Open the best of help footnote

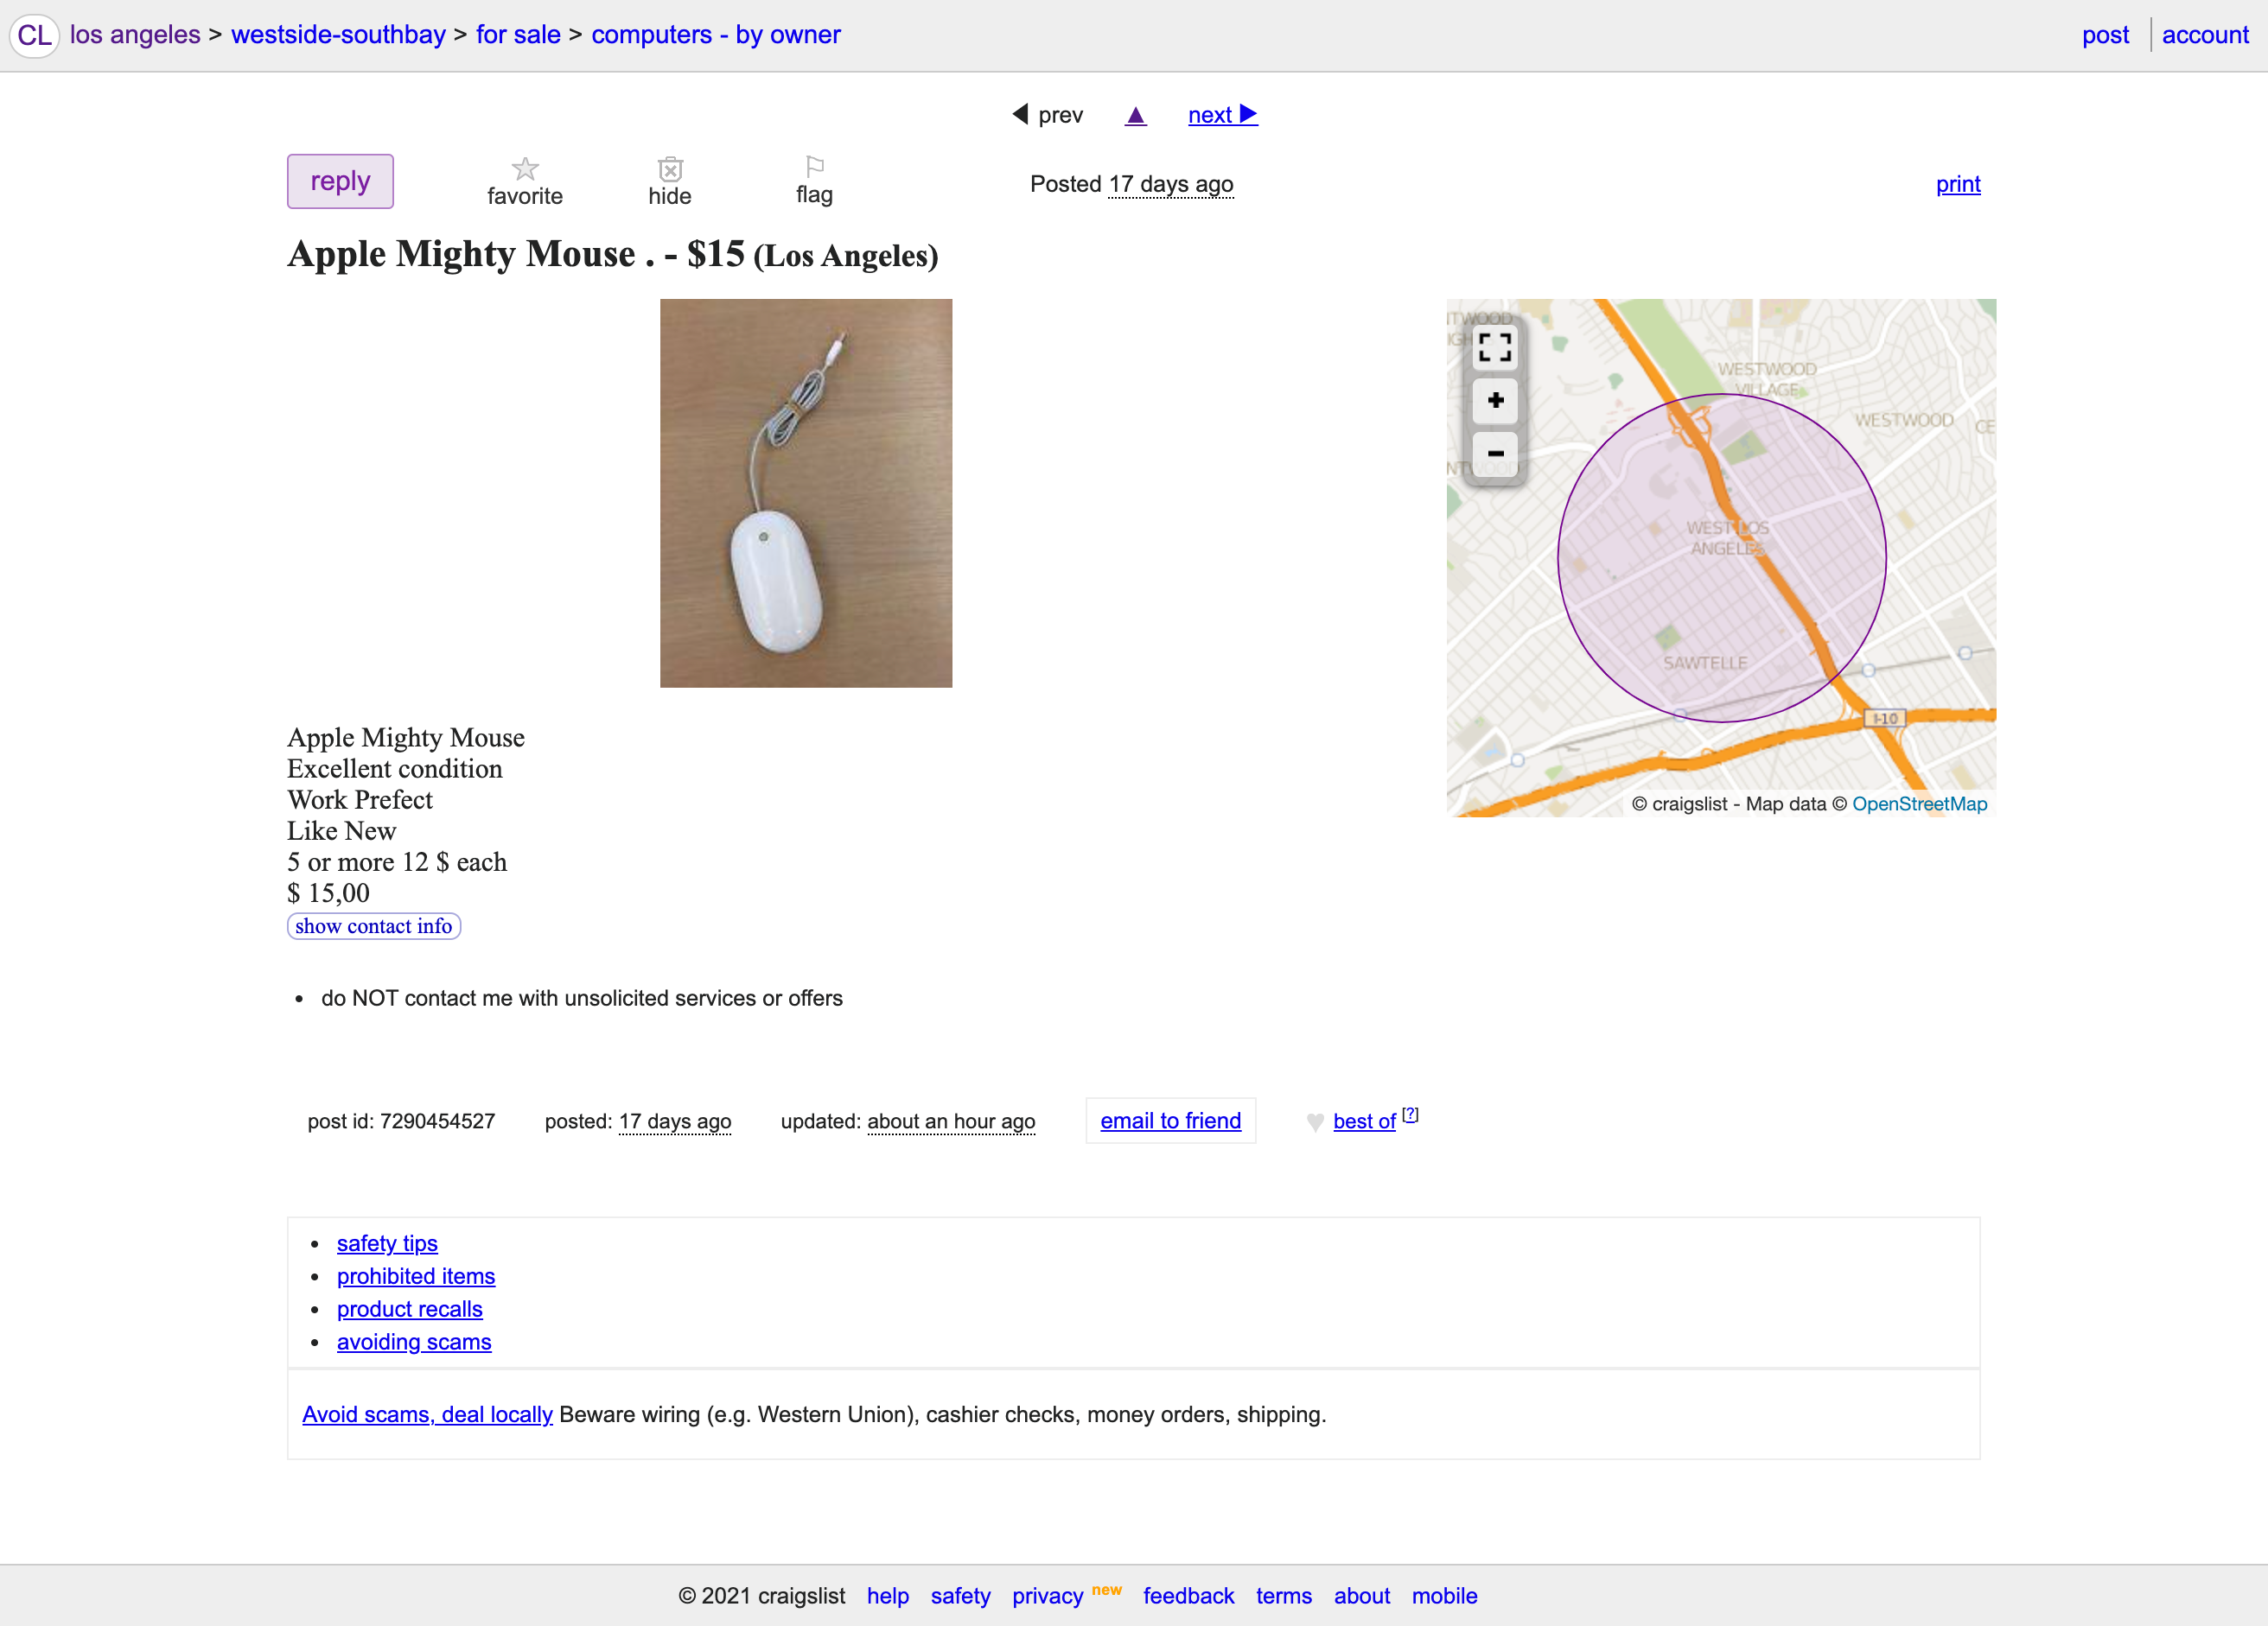1410,1115
